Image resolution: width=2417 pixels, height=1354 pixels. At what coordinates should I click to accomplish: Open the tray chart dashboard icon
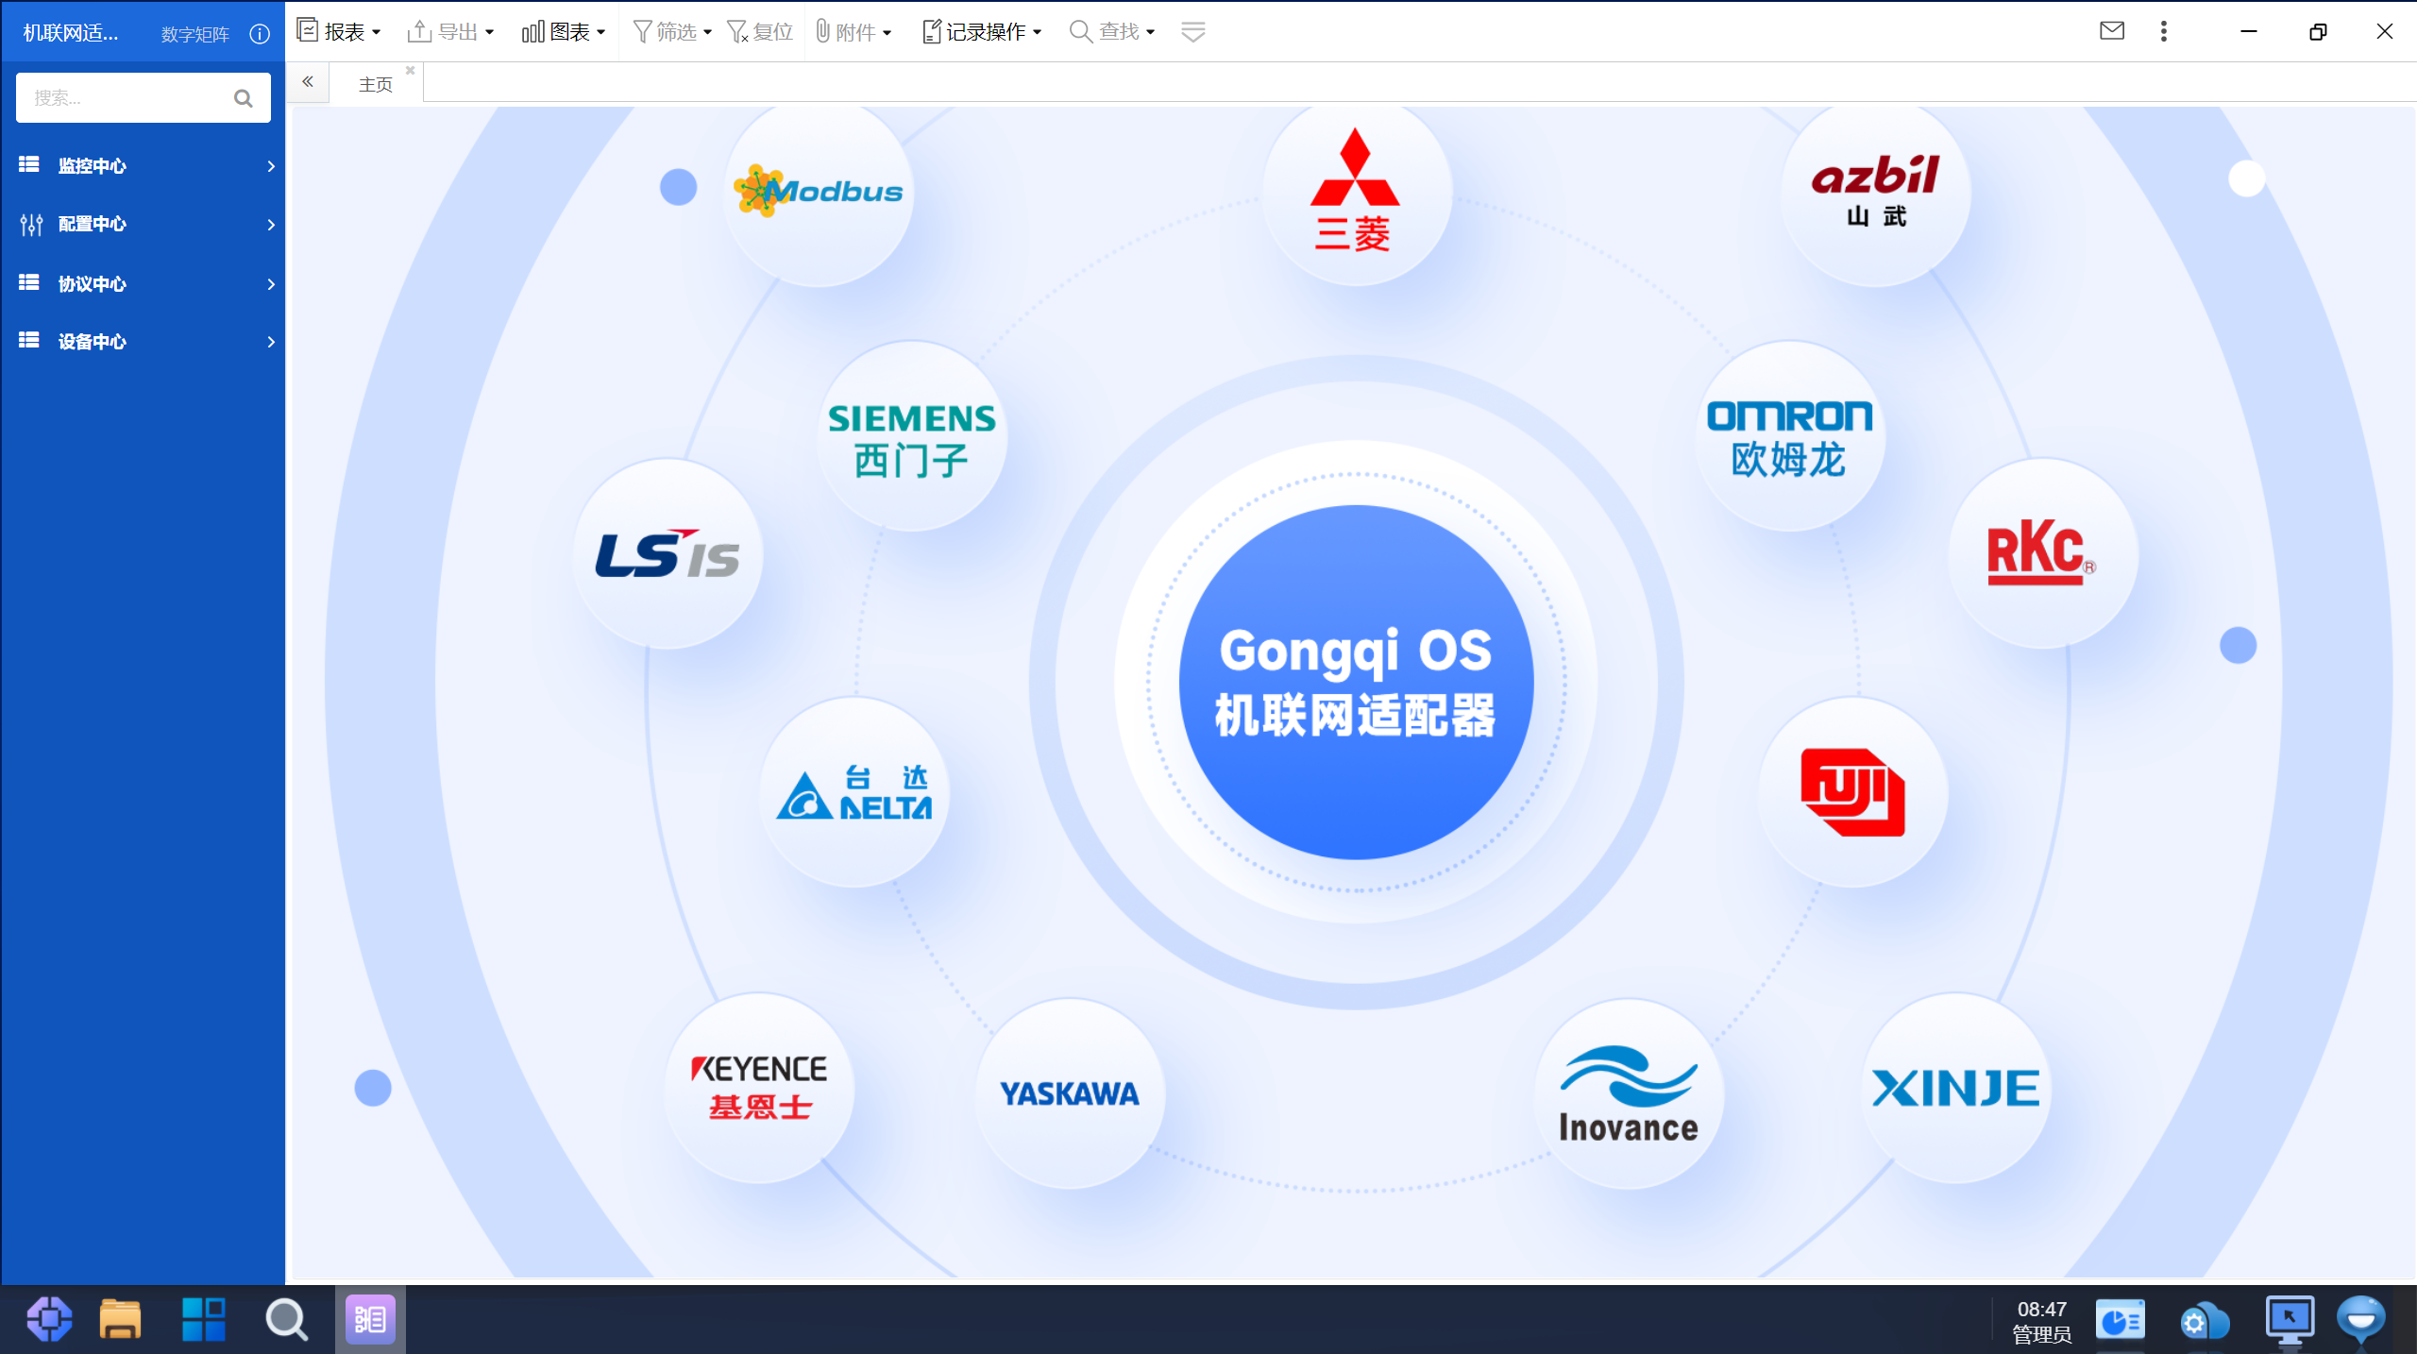click(x=2120, y=1320)
